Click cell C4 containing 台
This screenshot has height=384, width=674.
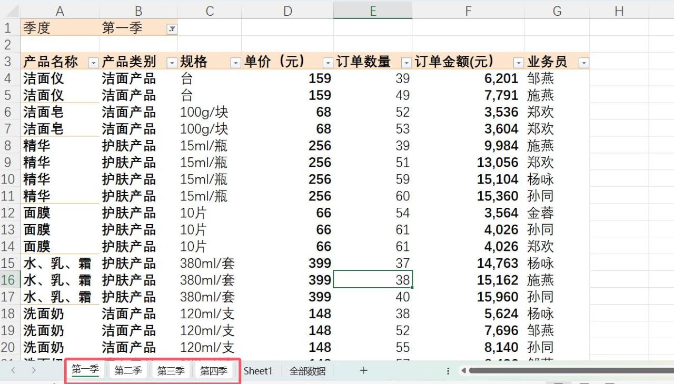pyautogui.click(x=210, y=78)
